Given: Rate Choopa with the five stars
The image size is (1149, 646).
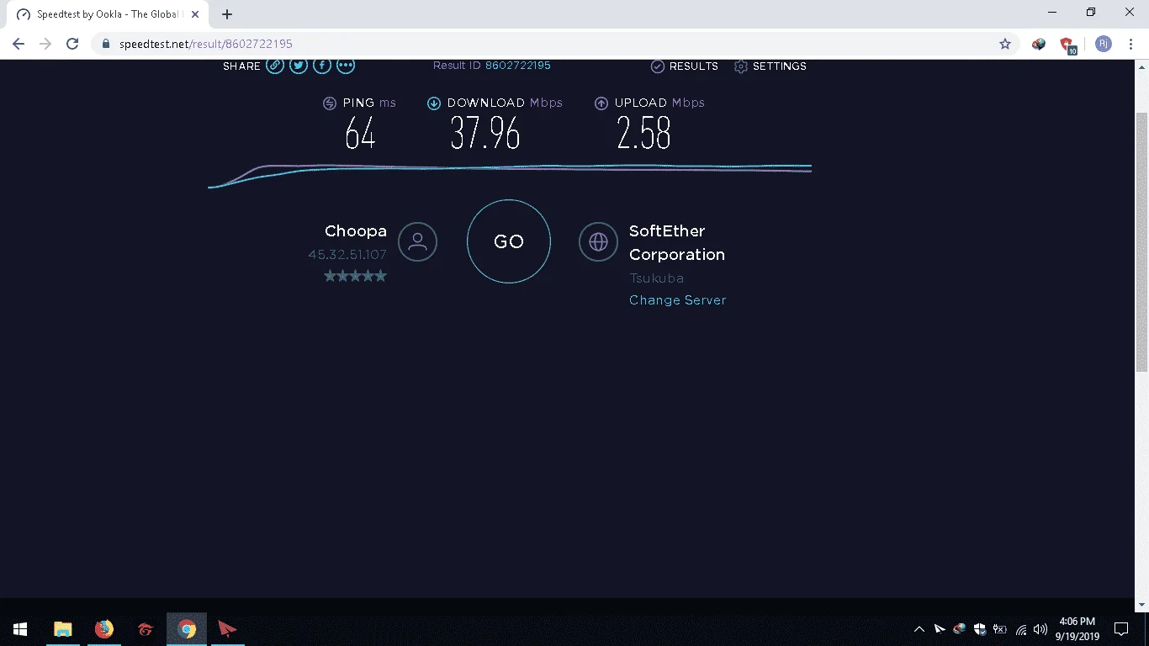Looking at the screenshot, I should [355, 276].
